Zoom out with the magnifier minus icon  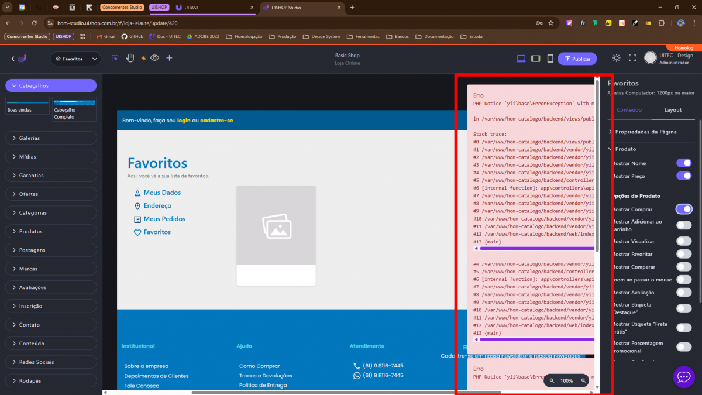tap(552, 380)
